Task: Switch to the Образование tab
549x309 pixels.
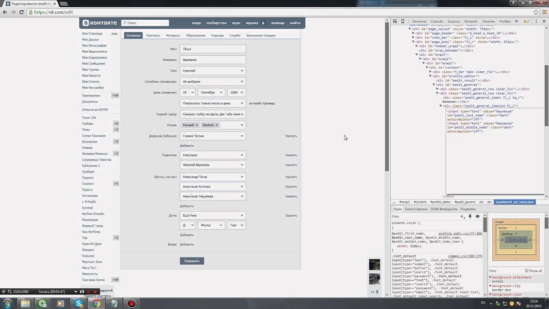Action: click(196, 36)
